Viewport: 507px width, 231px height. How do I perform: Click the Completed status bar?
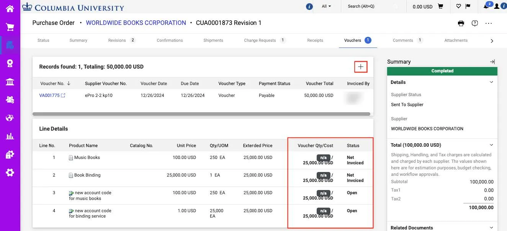click(x=442, y=71)
